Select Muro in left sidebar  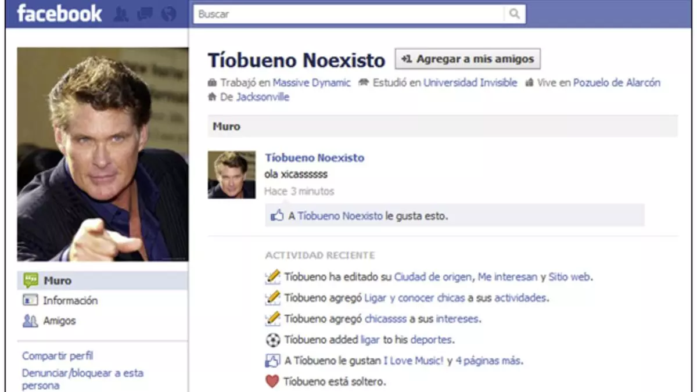pos(57,280)
